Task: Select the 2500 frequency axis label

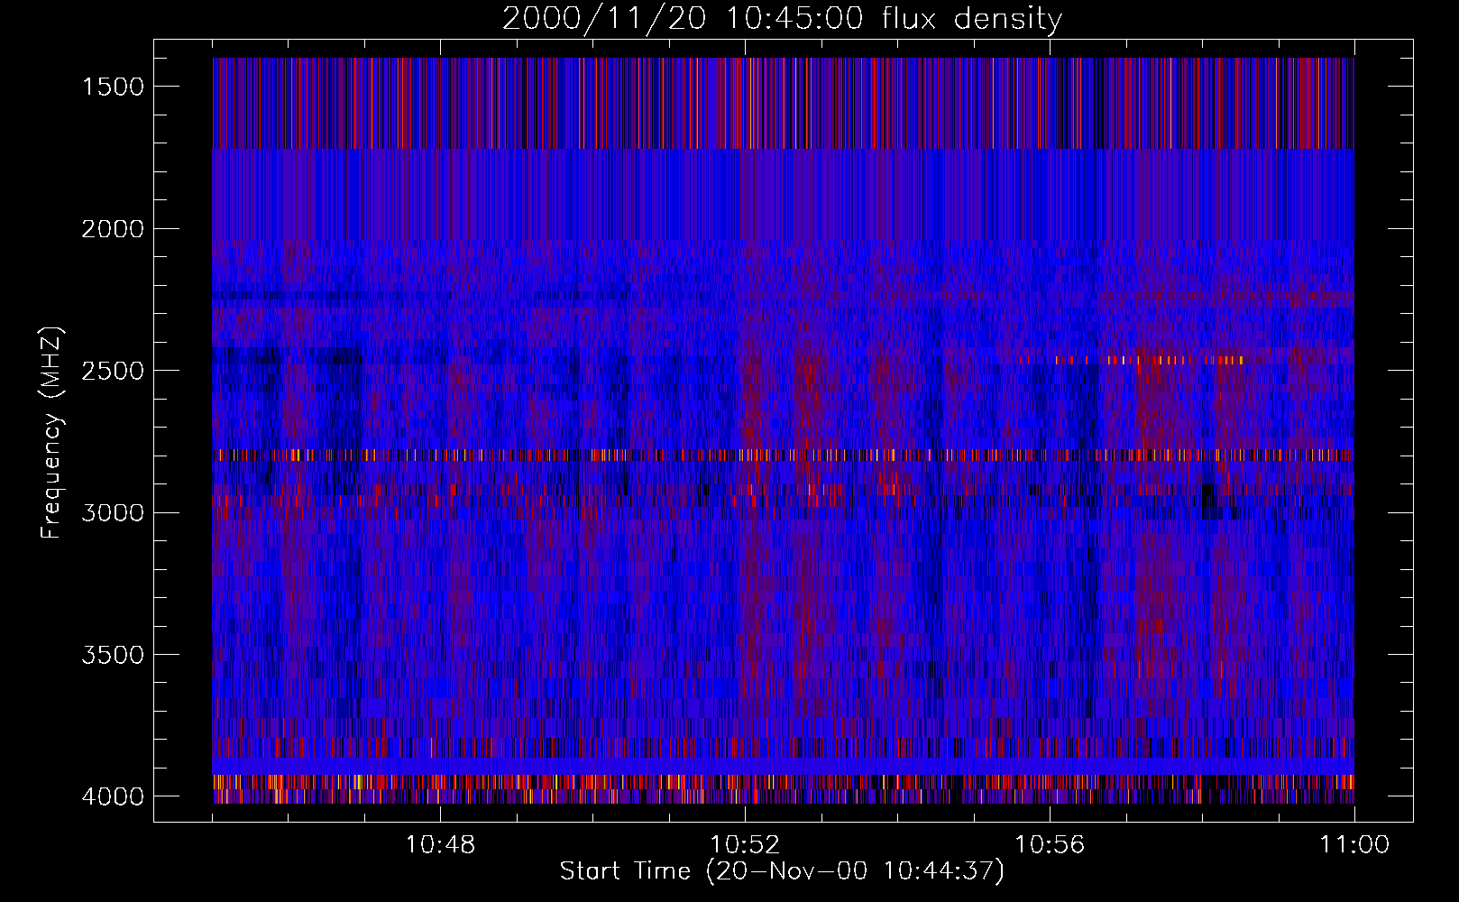Action: [113, 371]
